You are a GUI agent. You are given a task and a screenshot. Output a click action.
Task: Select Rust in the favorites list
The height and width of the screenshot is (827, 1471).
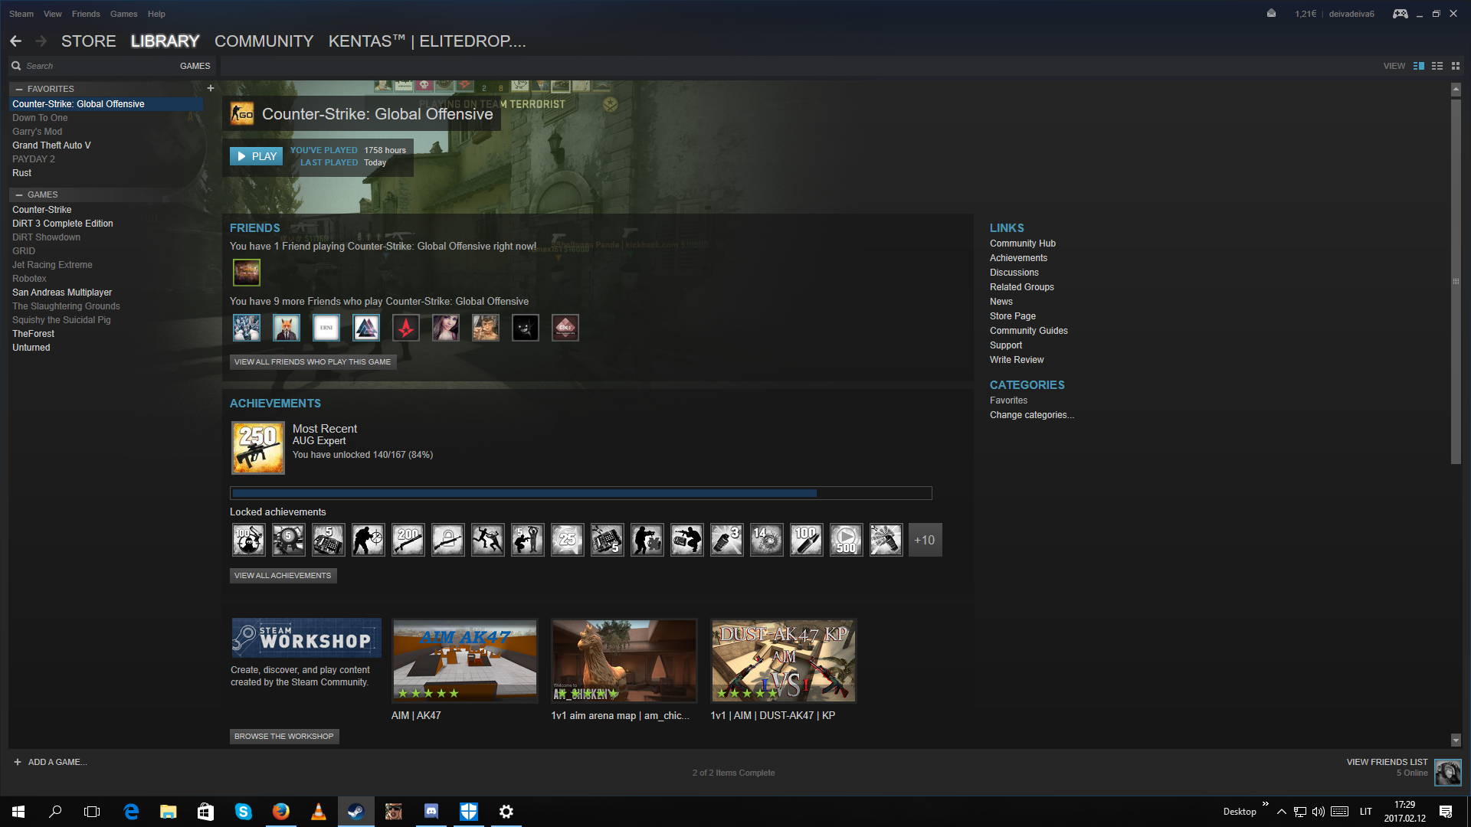click(21, 173)
